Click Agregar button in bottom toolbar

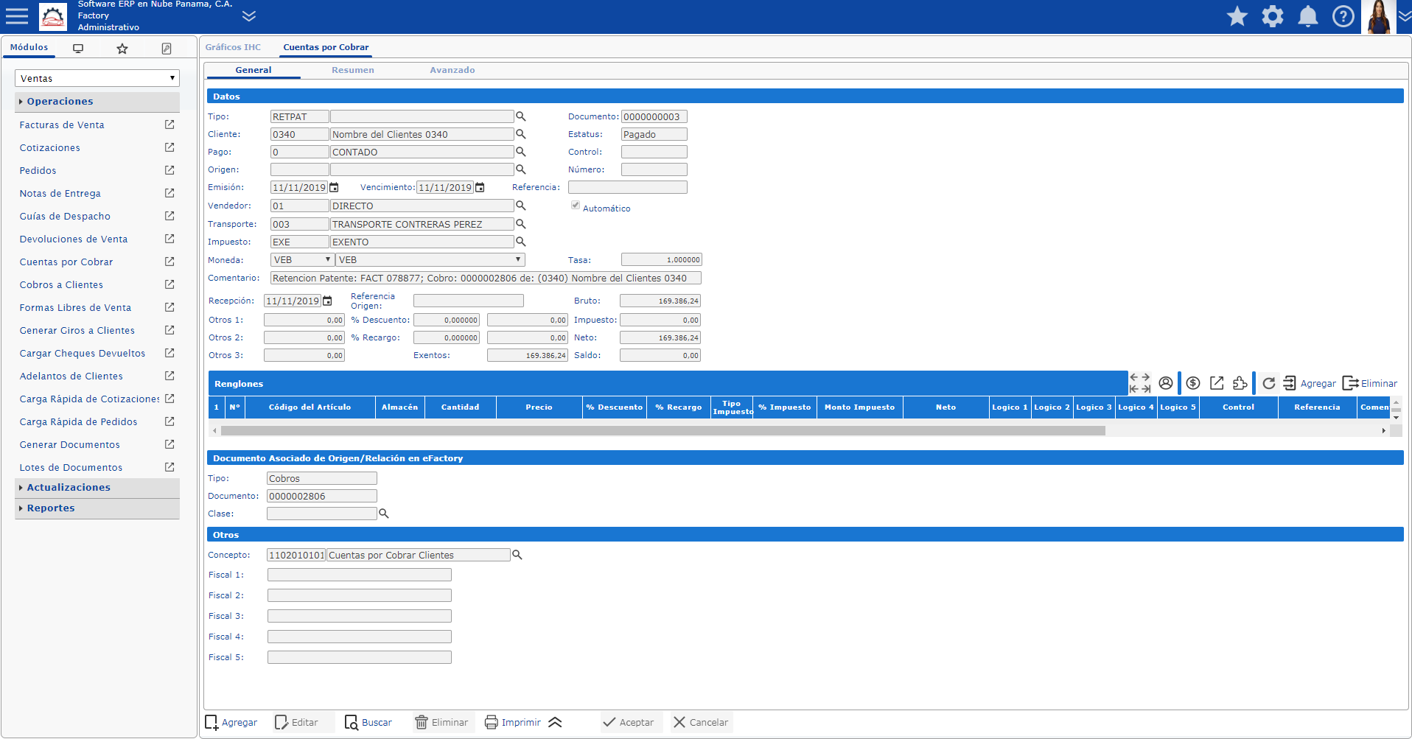pos(231,723)
